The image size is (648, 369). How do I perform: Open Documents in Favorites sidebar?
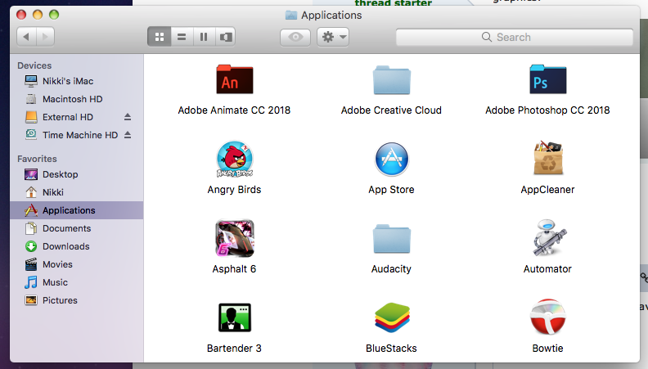pos(76,228)
